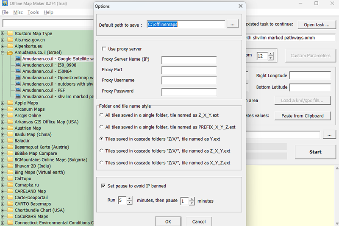Collapse the Amudanan.co.il (Israel) tree node
Image resolution: width=339 pixels, height=226 pixels.
click(3, 53)
